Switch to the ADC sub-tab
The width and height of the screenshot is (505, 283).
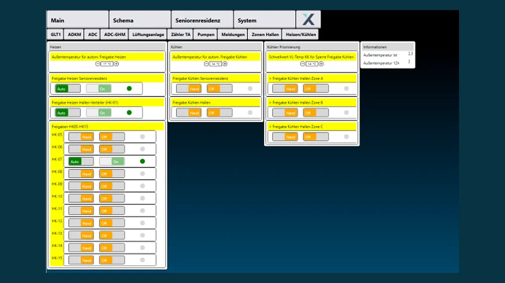tap(92, 34)
